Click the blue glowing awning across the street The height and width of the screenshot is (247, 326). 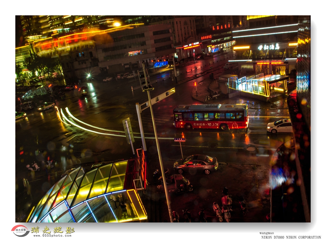(x=161, y=64)
